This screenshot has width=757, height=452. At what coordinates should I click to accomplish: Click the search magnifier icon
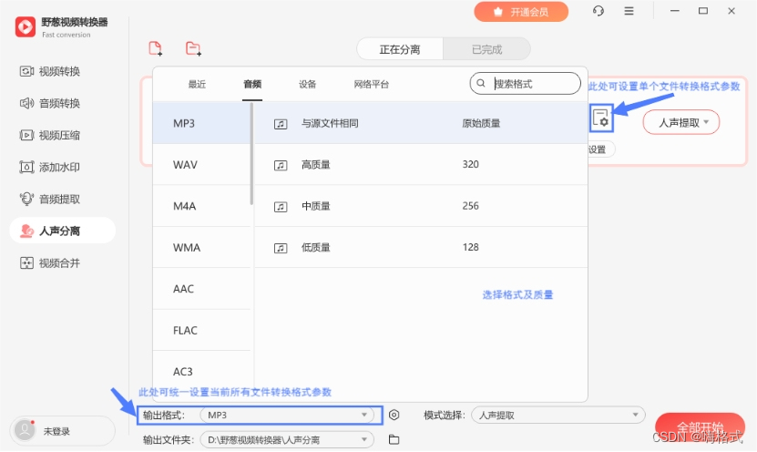tap(481, 83)
